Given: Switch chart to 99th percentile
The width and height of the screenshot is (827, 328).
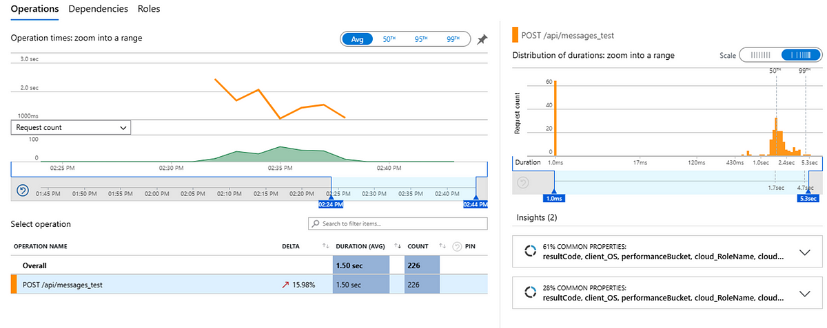Looking at the screenshot, I should (x=453, y=39).
